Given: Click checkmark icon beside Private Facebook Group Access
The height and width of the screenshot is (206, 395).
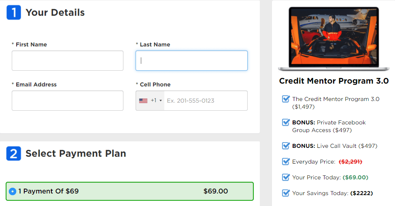Looking at the screenshot, I should click(x=286, y=122).
